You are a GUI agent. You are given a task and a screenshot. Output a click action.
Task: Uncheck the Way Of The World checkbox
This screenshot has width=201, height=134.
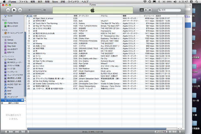coord(34,26)
